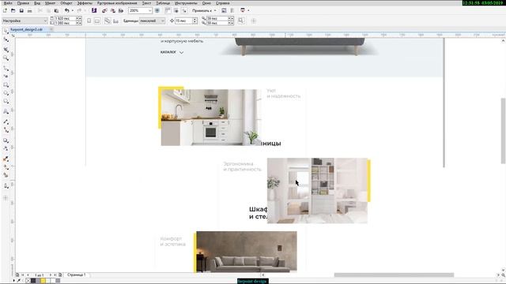
Task: Click the Paste icon
Action: pyautogui.click(x=56, y=10)
